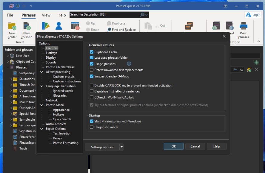The image size is (265, 173).
Task: Click the Last Used clock icon
Action: 12,56
